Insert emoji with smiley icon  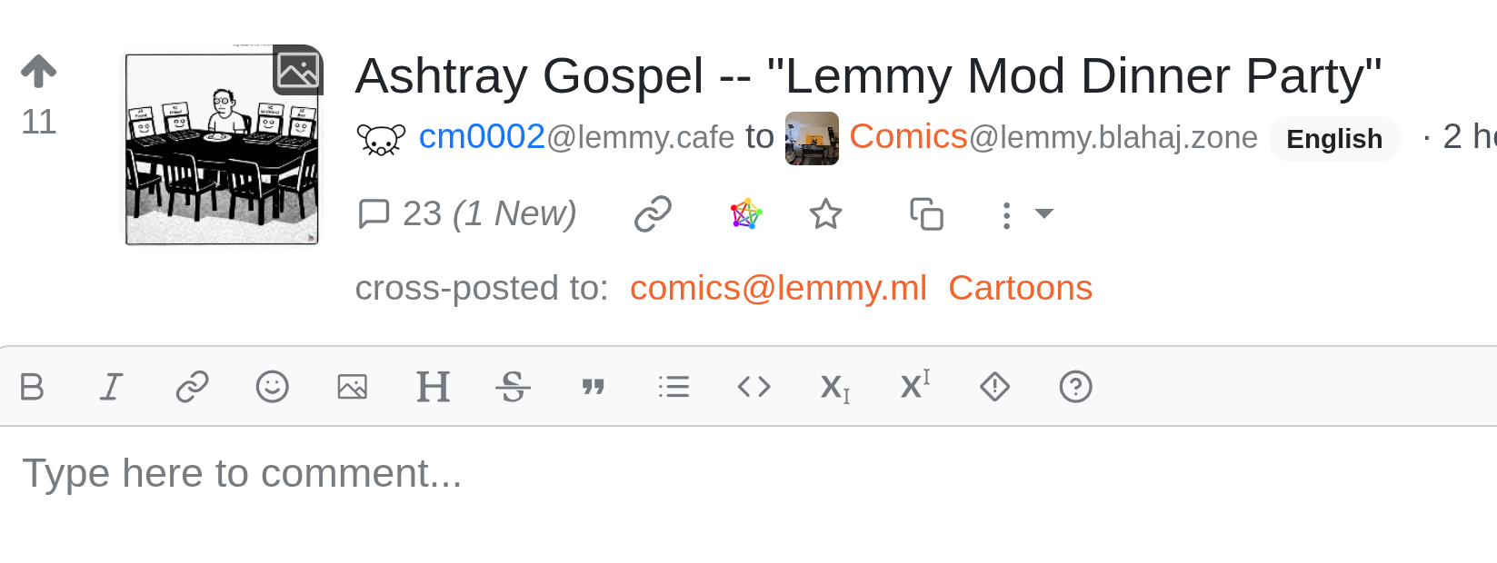(272, 387)
